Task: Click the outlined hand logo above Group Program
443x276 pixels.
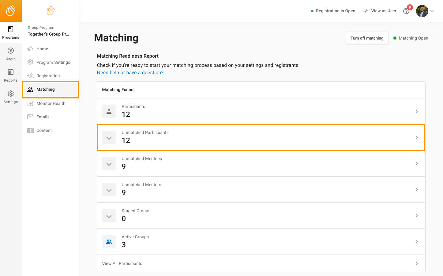Action: (51, 10)
